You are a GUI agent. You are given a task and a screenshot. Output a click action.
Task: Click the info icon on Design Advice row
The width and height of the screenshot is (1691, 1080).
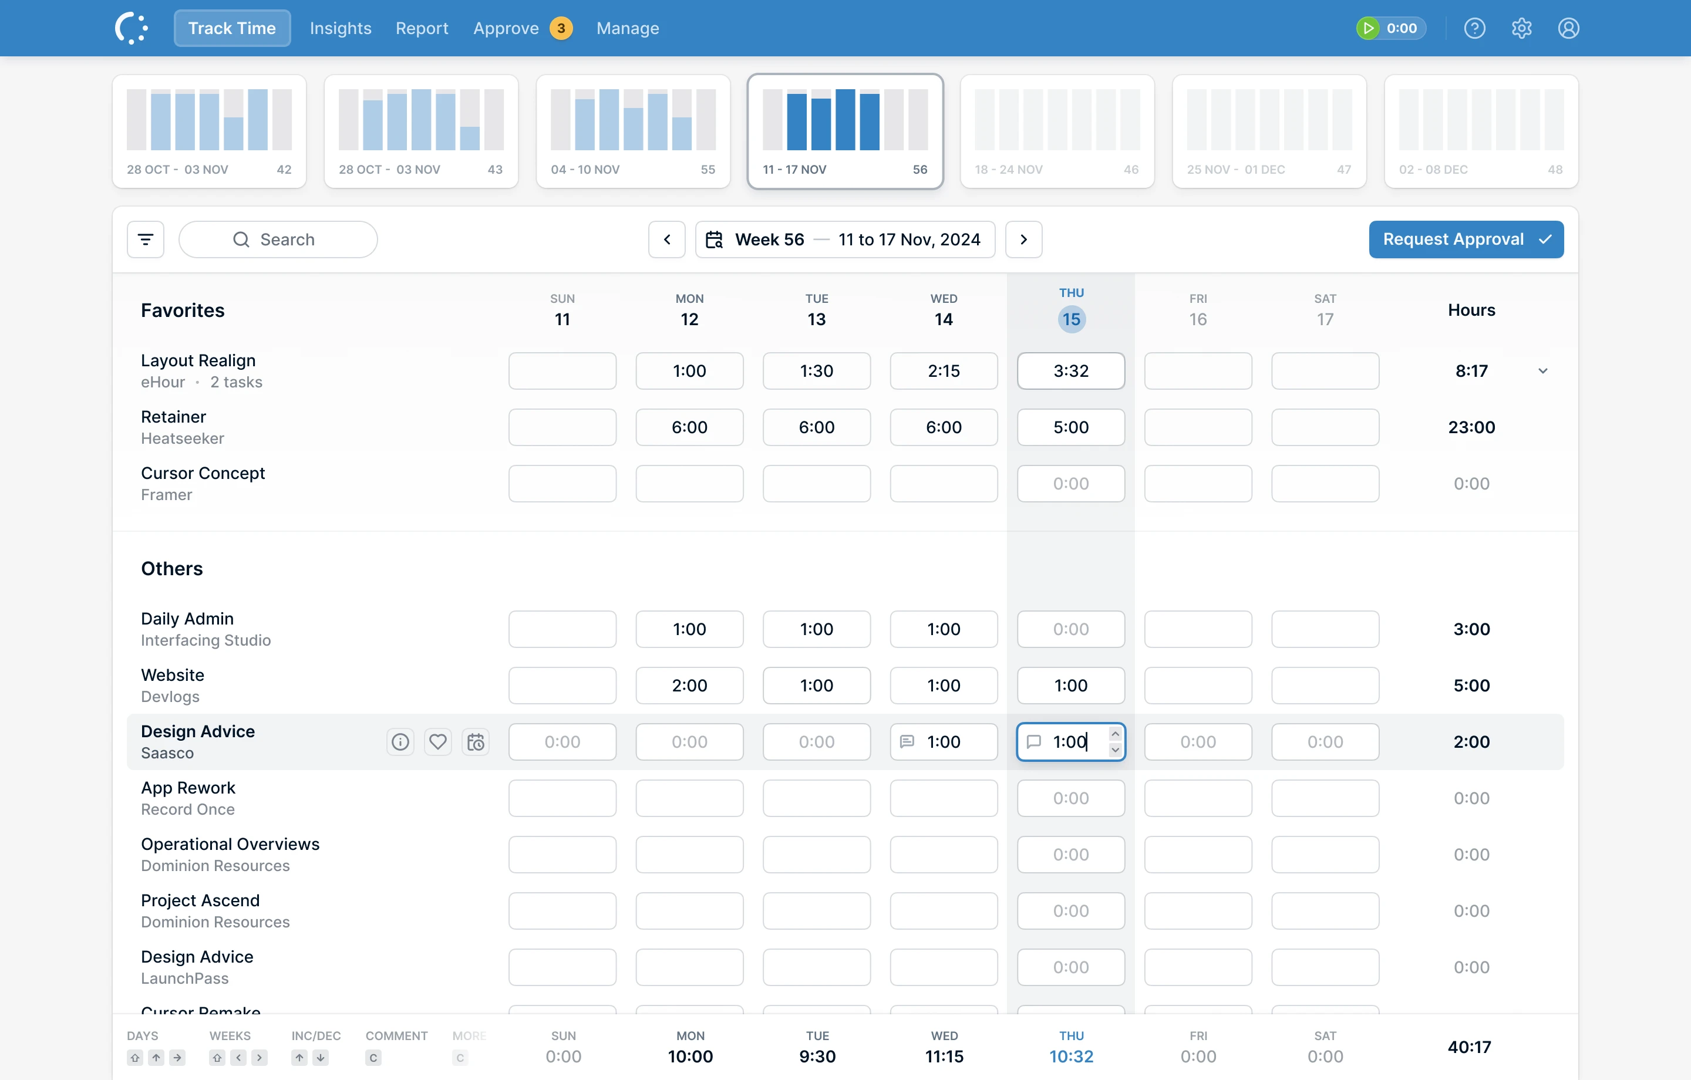400,741
